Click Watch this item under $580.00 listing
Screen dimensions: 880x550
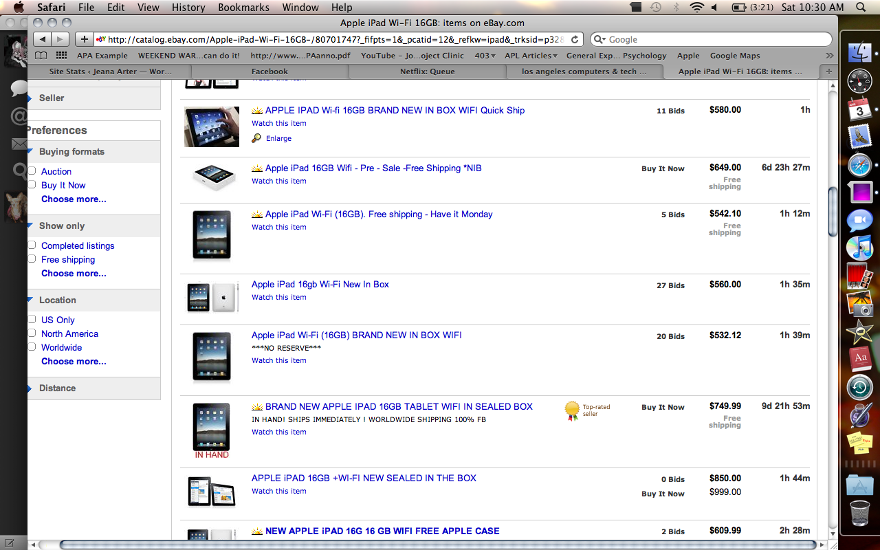click(279, 124)
